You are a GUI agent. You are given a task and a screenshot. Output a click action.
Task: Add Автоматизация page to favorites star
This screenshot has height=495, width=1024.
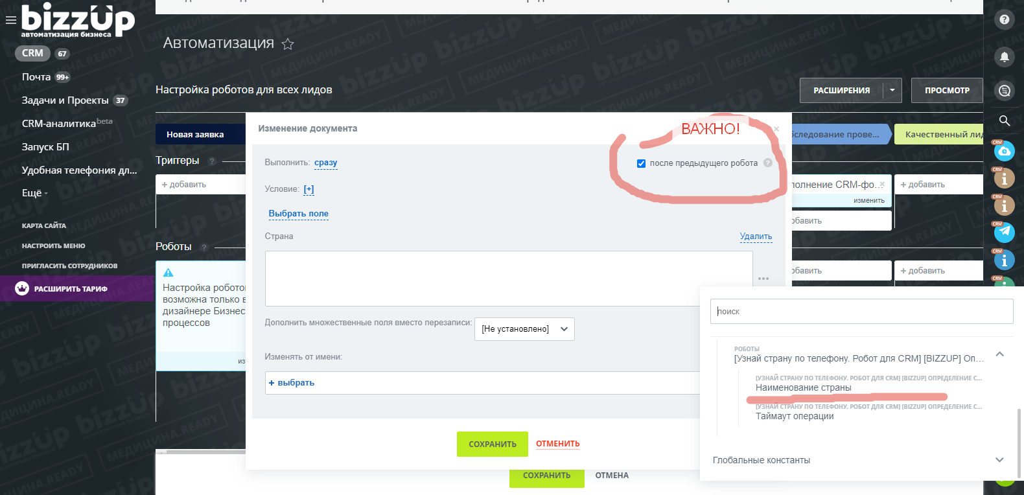(288, 44)
